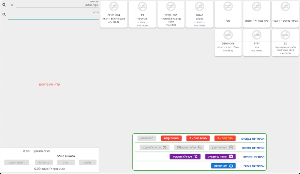Click the אפשרויות חשבון label
300x174 pixels.
pos(253,148)
